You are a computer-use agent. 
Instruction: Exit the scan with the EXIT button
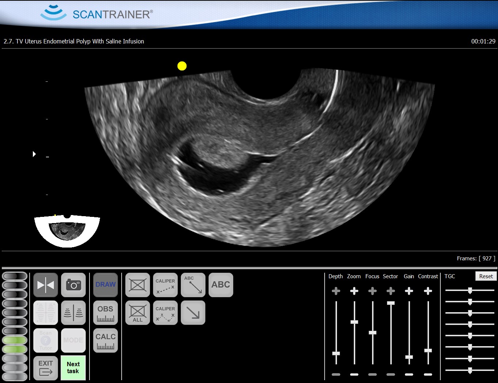pyautogui.click(x=46, y=368)
